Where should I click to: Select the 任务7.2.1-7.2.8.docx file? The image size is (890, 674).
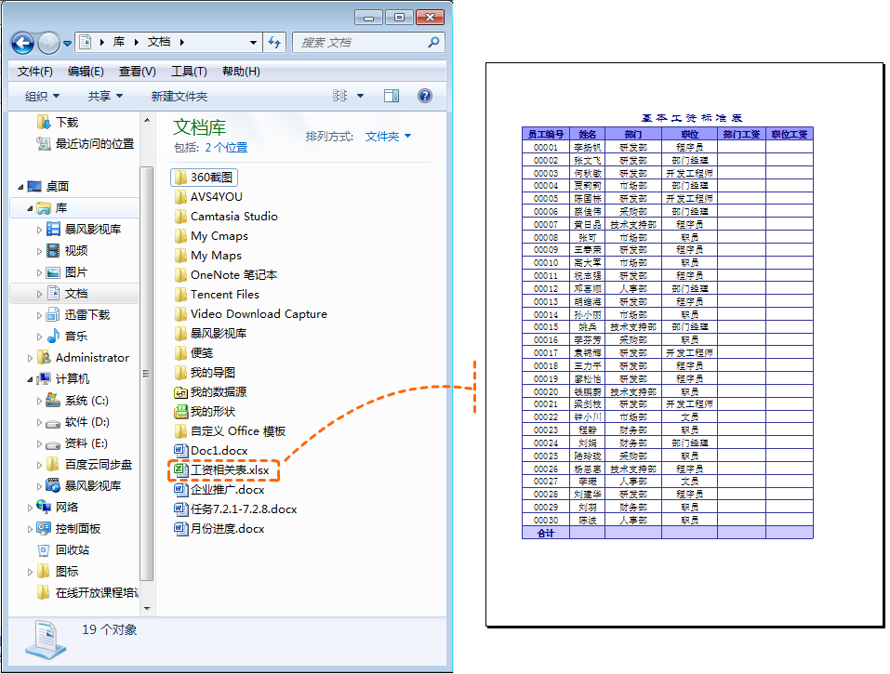point(235,509)
